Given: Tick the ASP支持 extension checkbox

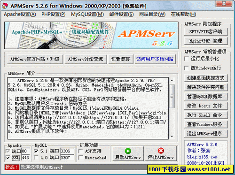Looking at the screenshot, I should (x=81, y=151).
